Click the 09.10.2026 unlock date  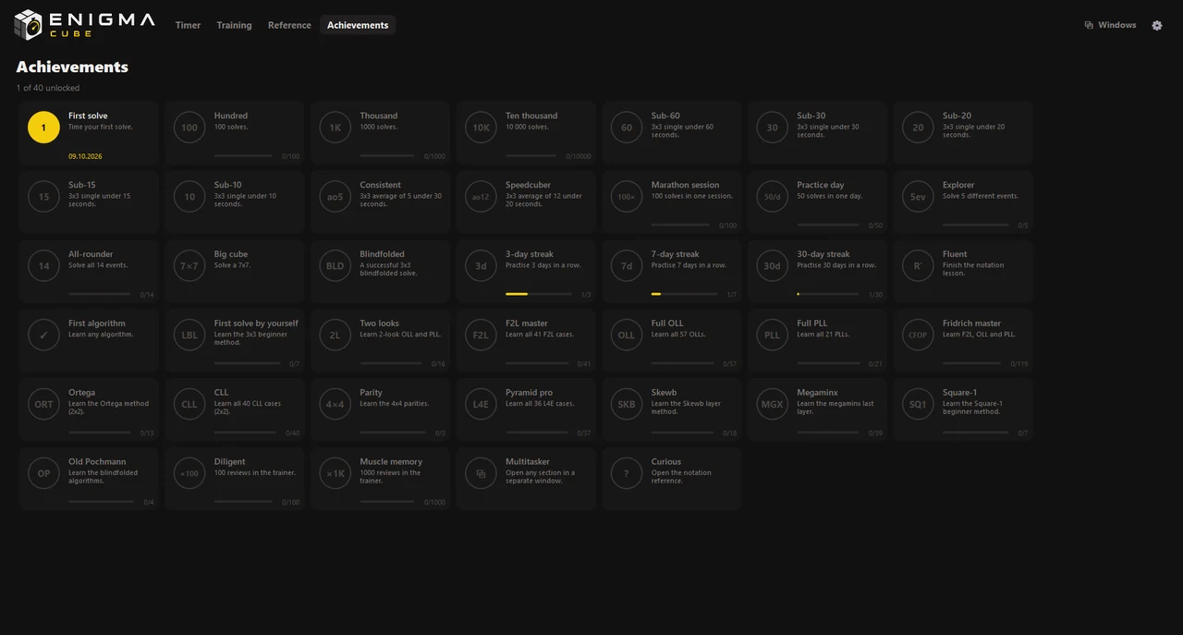(x=85, y=156)
